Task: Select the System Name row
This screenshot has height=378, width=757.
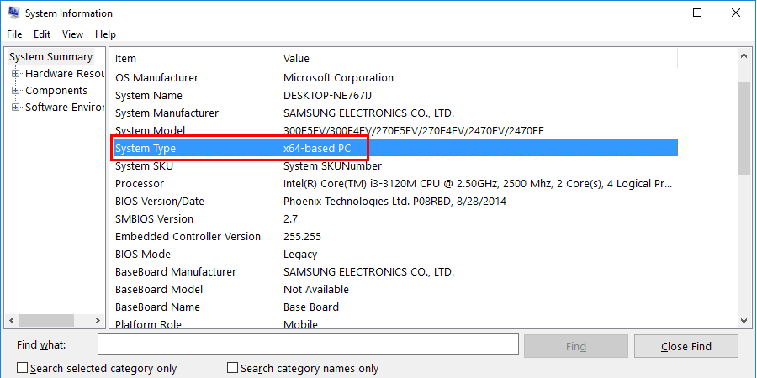Action: click(x=394, y=96)
